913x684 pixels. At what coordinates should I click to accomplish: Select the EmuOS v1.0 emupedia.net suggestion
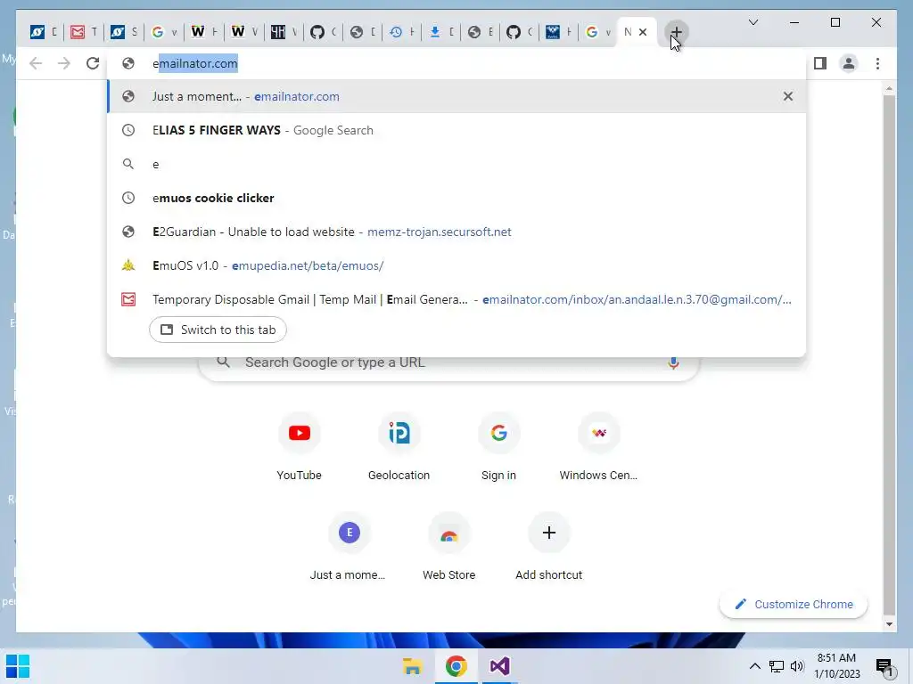[x=456, y=265]
